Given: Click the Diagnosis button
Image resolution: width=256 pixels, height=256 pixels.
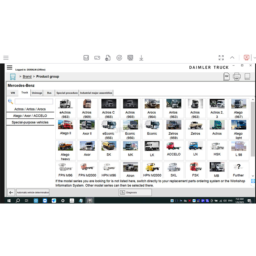Looking at the screenshot, I should point(135,192).
